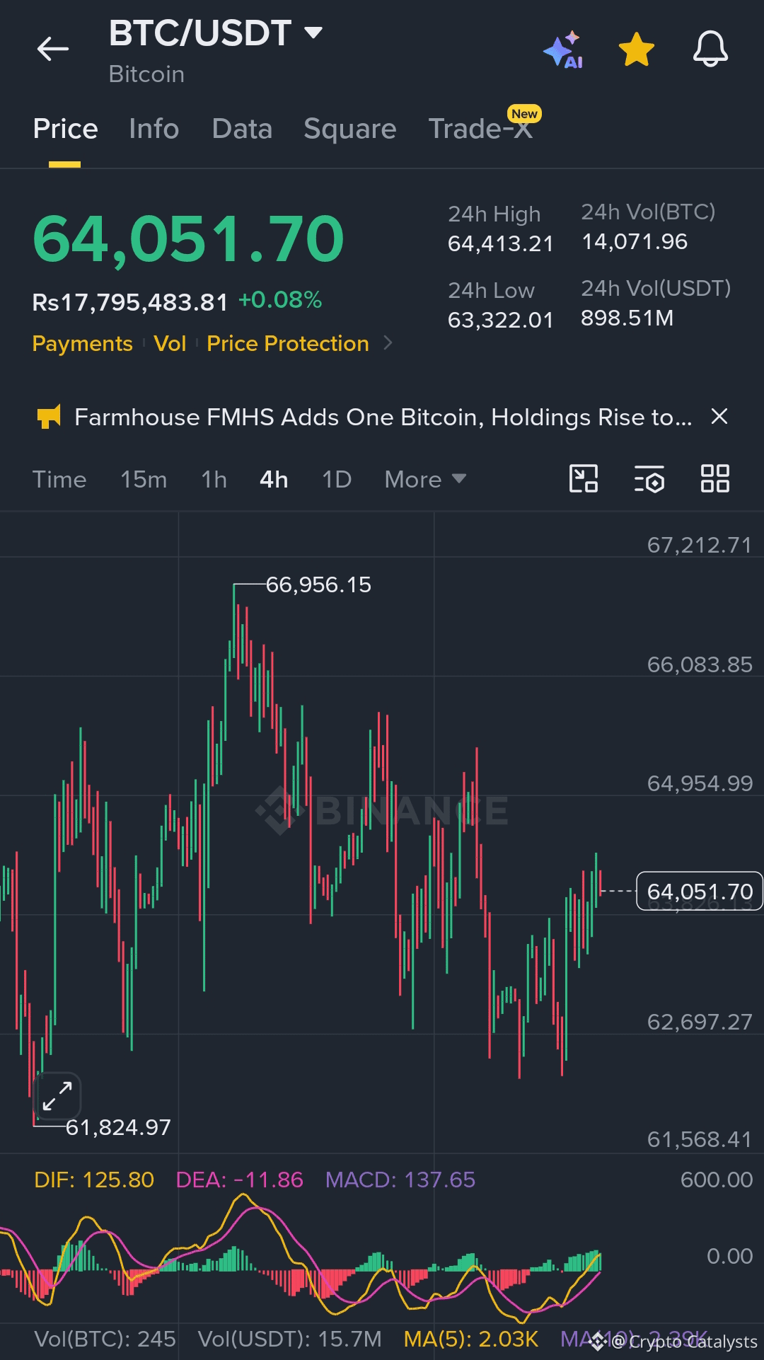
Task: Switch to the Info tab
Action: coord(154,129)
